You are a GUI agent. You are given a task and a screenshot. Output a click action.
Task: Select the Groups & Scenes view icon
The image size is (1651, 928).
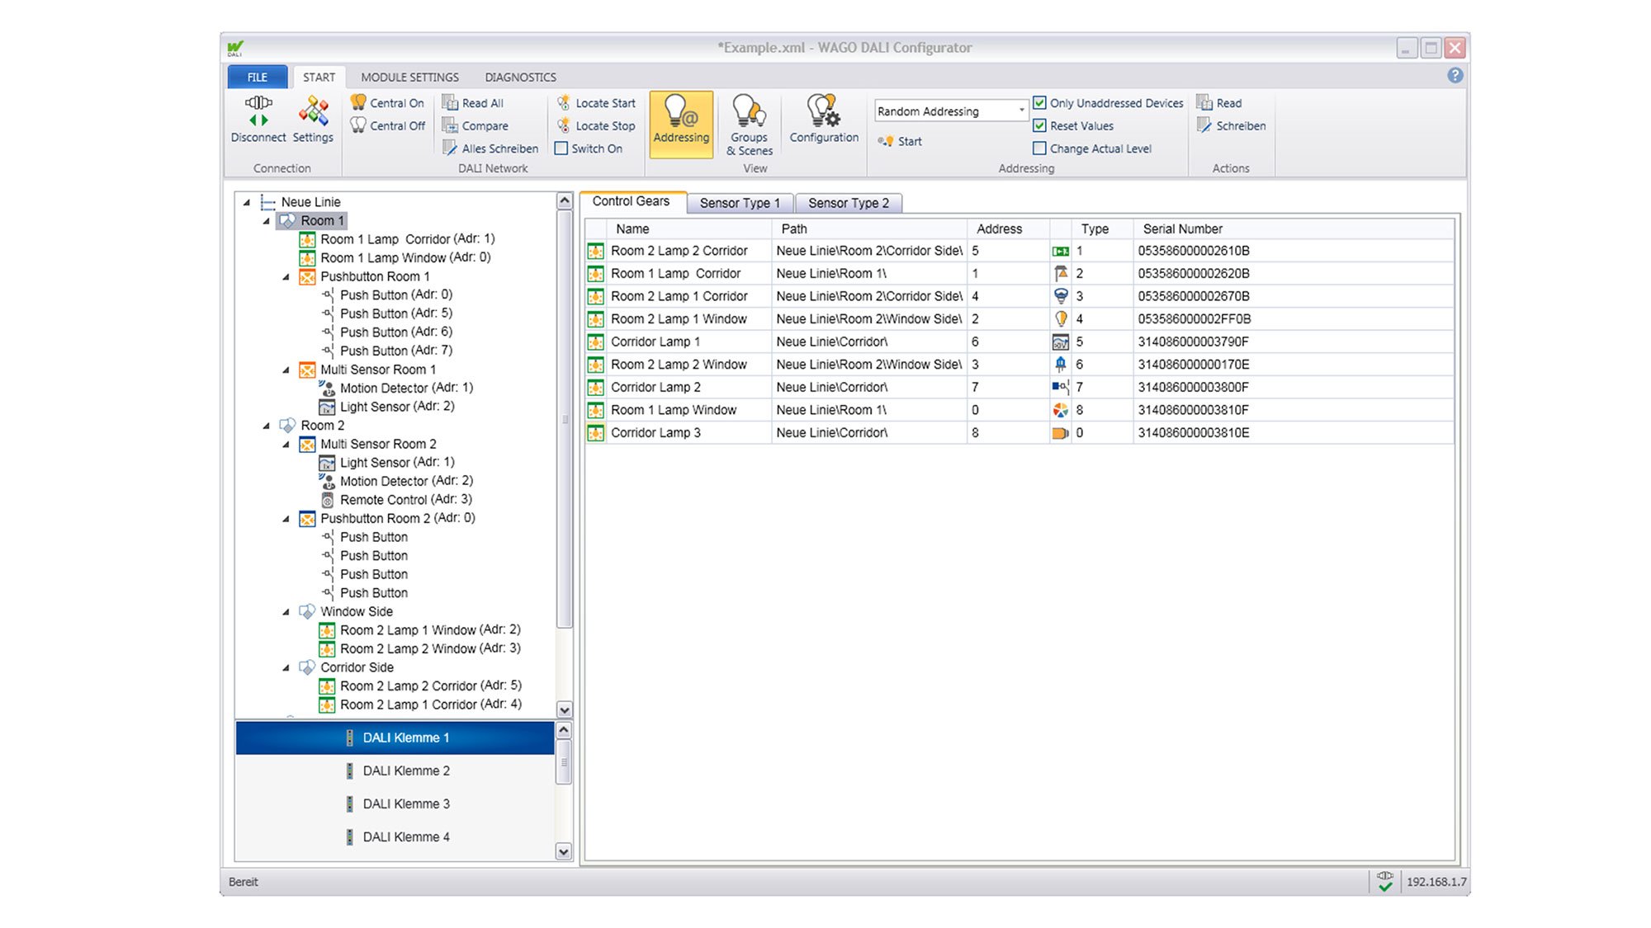coord(749,111)
